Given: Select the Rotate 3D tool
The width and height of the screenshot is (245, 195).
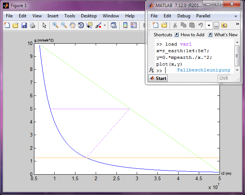Looking at the screenshot, I should tap(81, 25).
